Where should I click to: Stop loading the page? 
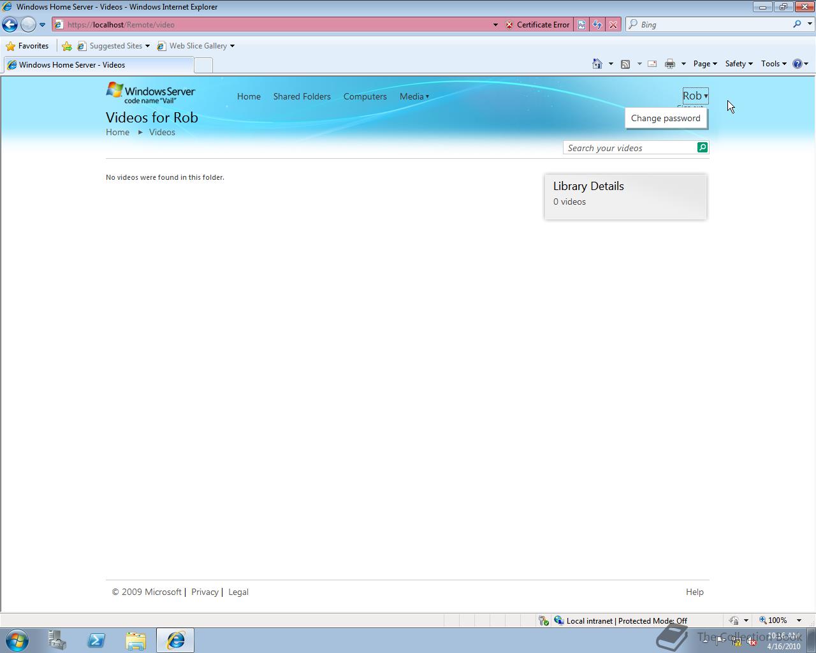click(613, 25)
